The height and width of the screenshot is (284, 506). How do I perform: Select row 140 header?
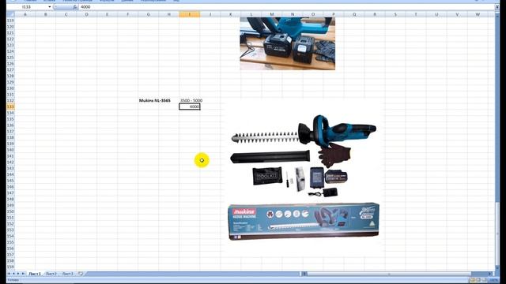[10, 150]
